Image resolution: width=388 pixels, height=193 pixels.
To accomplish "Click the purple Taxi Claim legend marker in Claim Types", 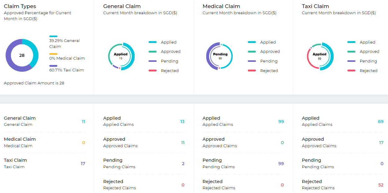I will tap(53, 65).
